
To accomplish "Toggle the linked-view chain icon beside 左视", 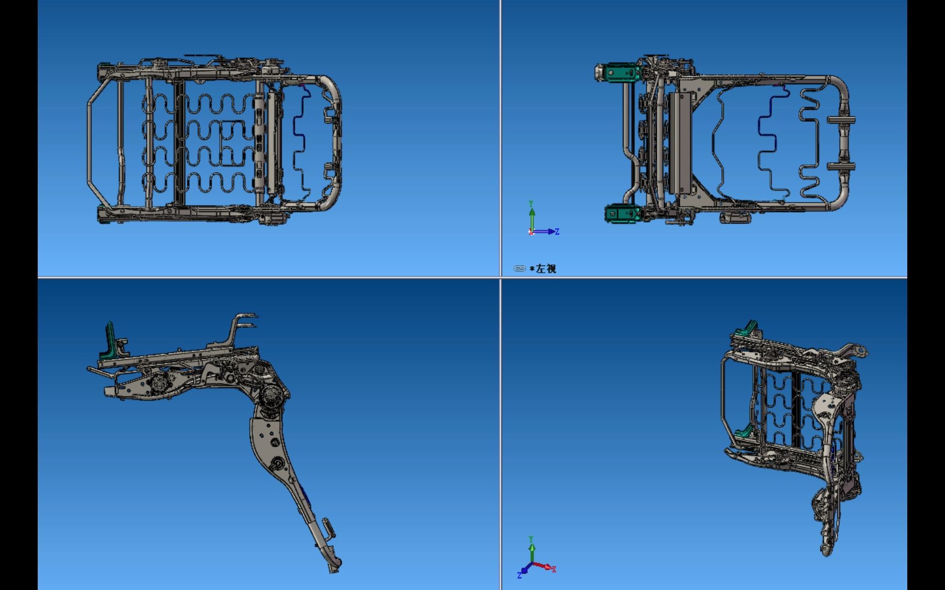I will point(520,269).
